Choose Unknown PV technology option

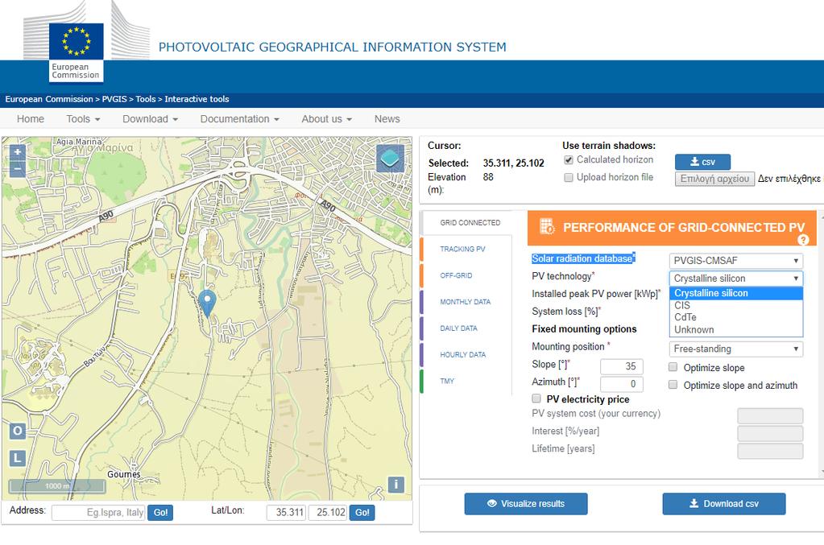click(x=735, y=330)
